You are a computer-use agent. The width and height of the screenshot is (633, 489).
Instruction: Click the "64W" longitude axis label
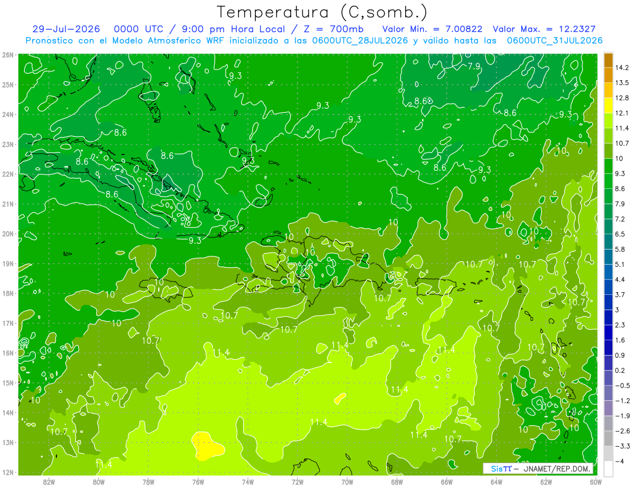(x=496, y=482)
